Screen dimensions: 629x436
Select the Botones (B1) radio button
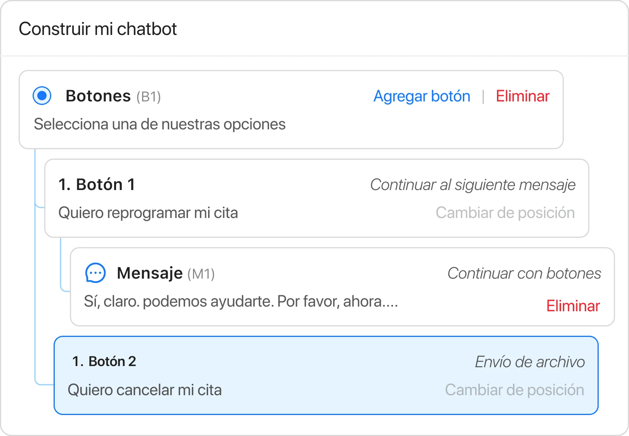(41, 96)
